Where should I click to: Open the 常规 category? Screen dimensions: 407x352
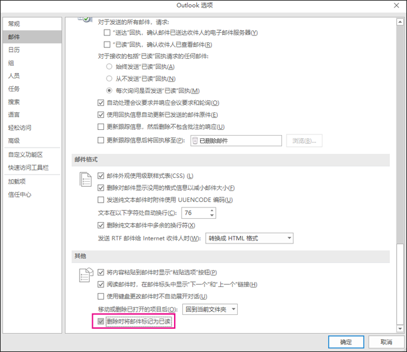pos(32,24)
